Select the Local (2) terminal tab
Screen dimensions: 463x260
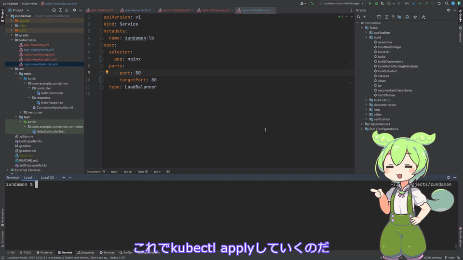point(47,178)
